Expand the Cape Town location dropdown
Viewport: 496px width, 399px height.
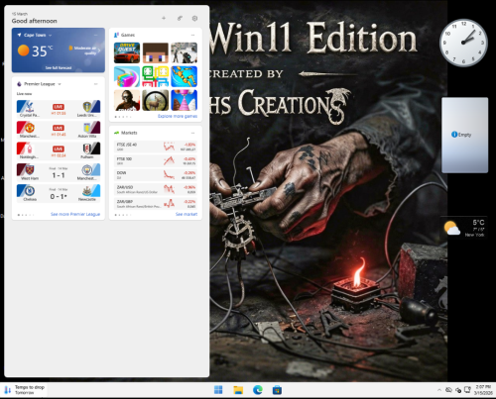pos(51,35)
